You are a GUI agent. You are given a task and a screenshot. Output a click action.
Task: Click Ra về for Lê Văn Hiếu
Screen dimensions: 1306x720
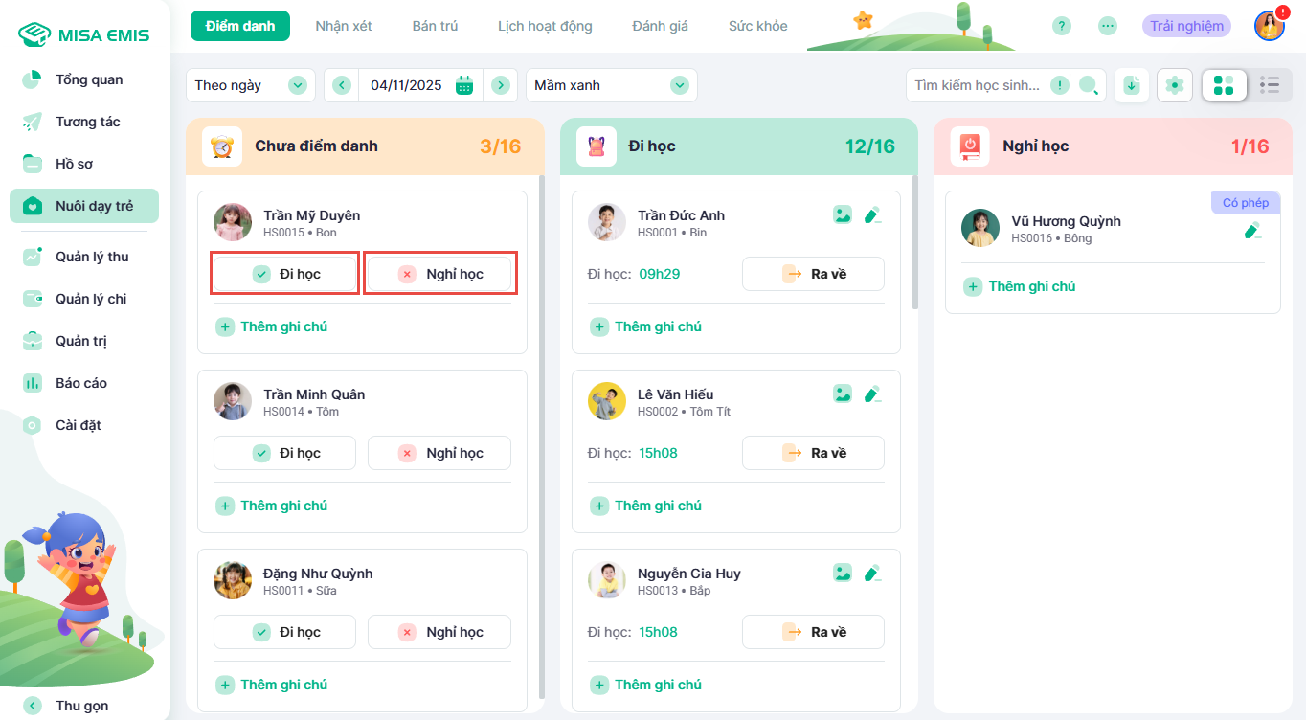[x=813, y=453]
